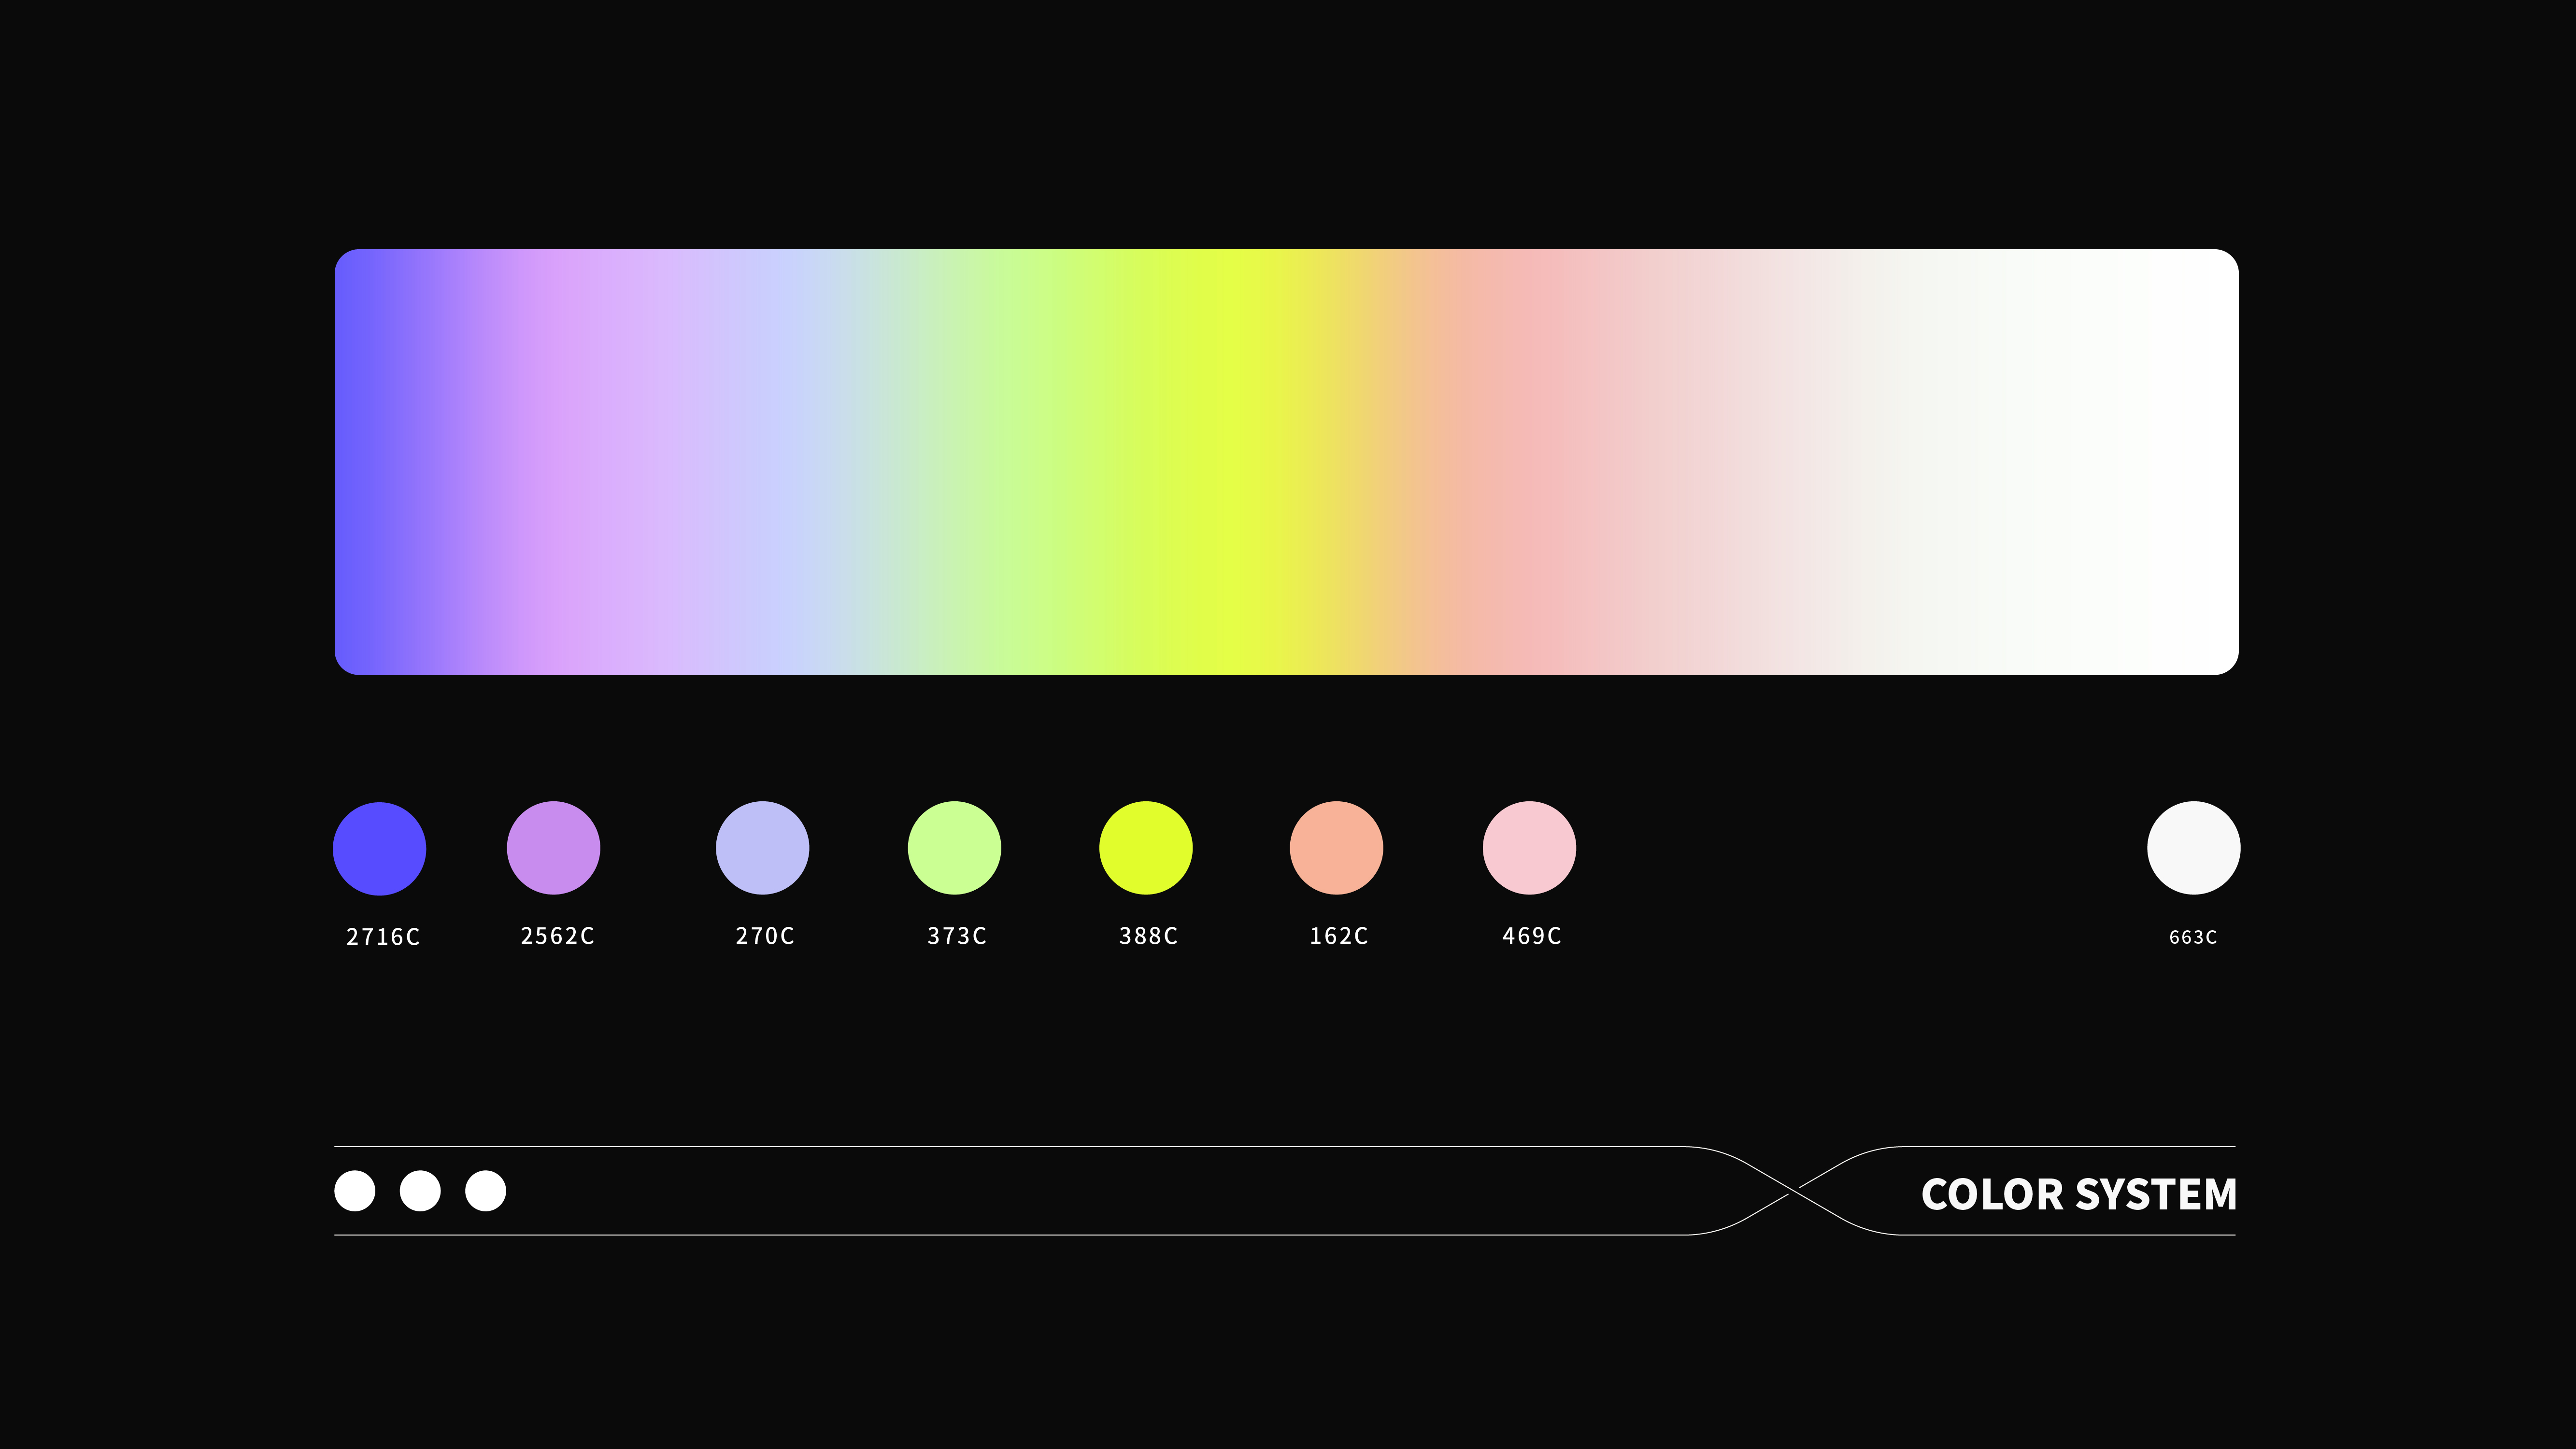Select the peach 162C color swatch
This screenshot has height=1449, width=2576.
click(1337, 848)
